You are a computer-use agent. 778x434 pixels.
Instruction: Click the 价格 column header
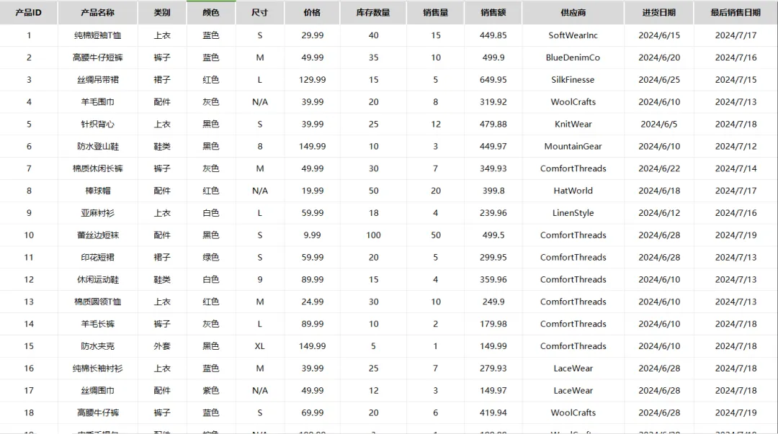click(311, 12)
